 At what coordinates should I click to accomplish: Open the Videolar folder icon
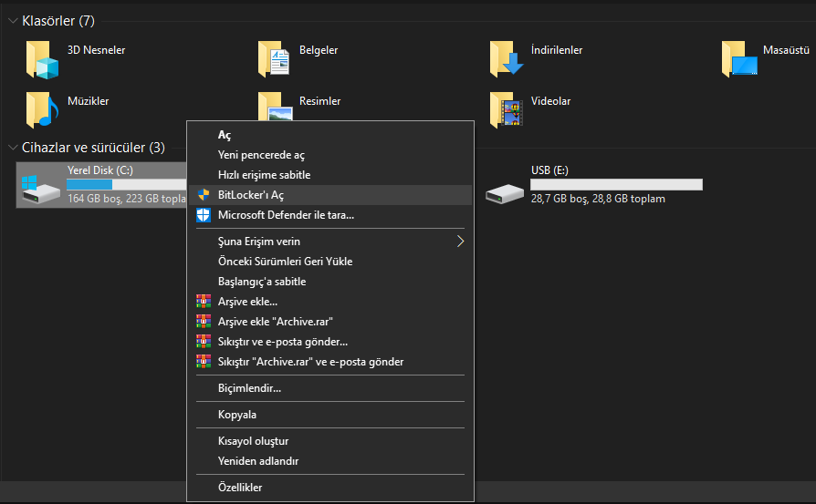[506, 109]
